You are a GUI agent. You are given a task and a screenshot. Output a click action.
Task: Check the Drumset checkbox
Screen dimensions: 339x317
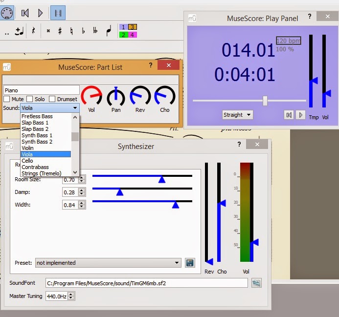(52, 99)
